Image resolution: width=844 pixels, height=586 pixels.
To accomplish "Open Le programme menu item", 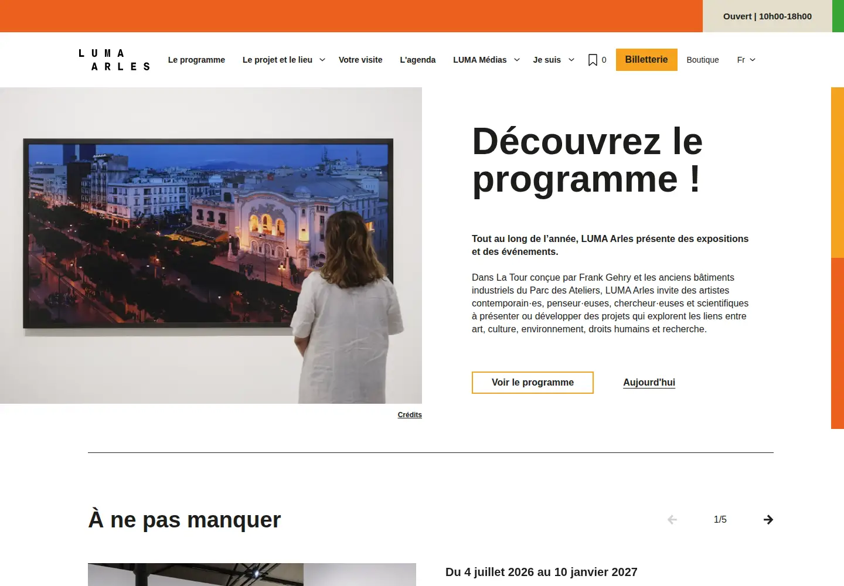I will pyautogui.click(x=196, y=60).
